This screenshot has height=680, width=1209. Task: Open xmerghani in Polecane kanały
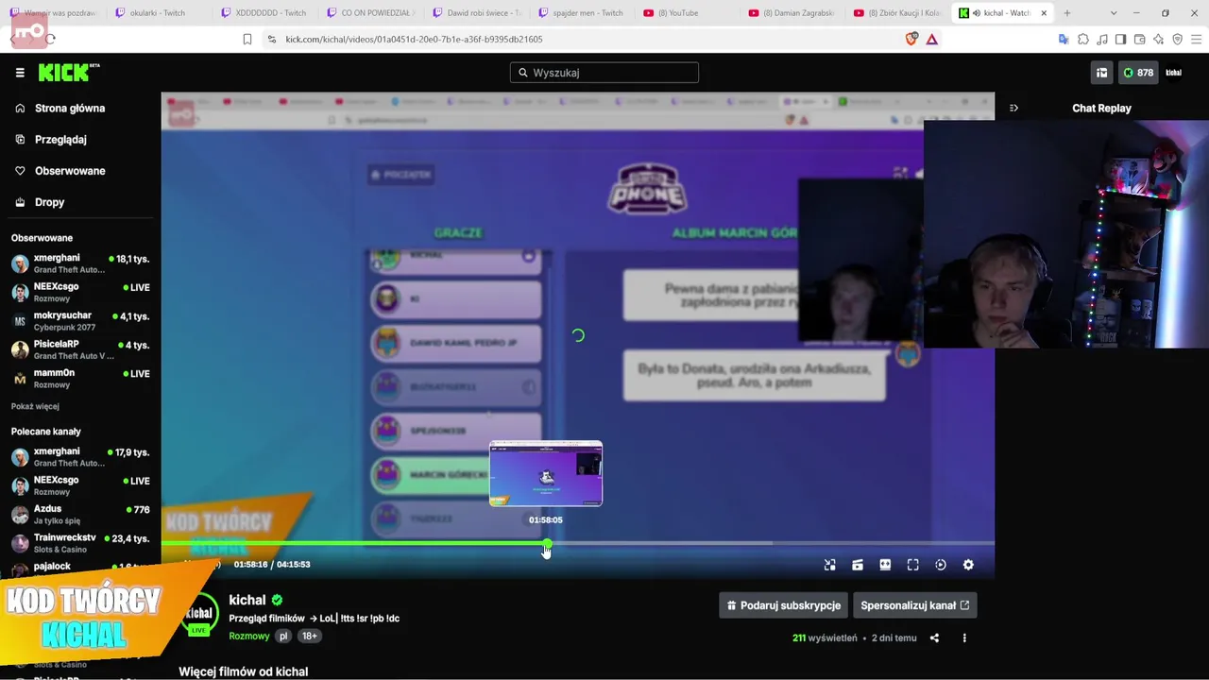80,457
